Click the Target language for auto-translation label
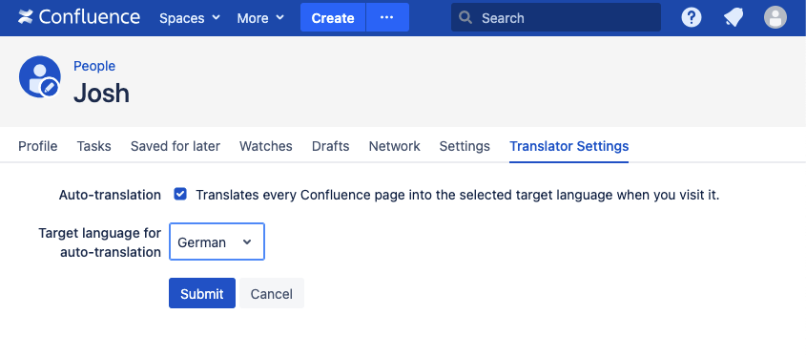The width and height of the screenshot is (806, 357). [x=100, y=242]
